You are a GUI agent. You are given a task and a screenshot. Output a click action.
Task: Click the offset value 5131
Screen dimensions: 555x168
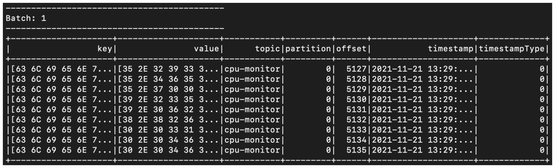coord(356,110)
